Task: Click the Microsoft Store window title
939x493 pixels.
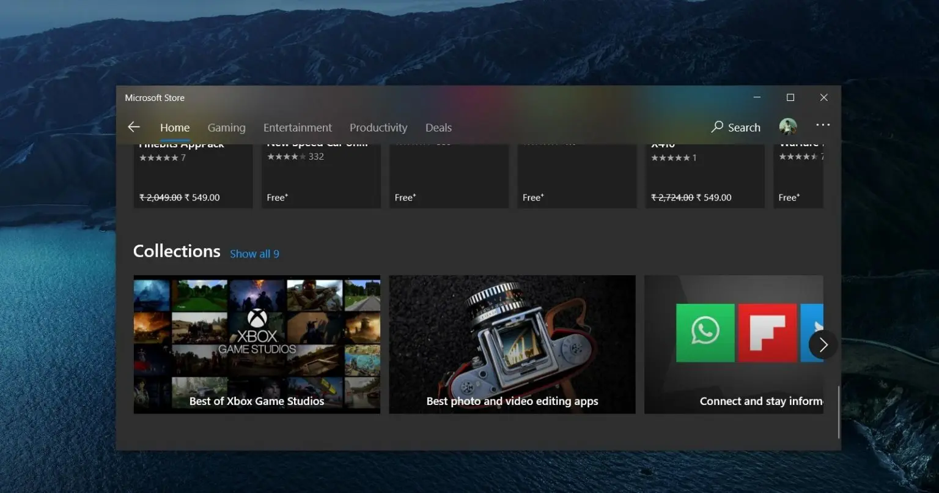Action: tap(155, 98)
